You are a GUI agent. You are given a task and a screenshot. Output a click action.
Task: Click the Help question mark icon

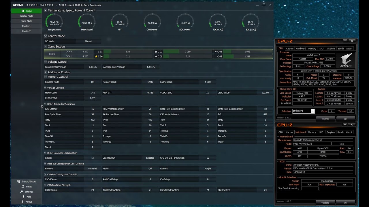(23, 197)
